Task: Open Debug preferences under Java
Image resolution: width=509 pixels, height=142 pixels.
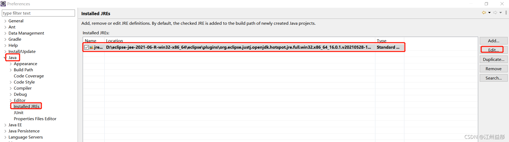Action: 20,94
